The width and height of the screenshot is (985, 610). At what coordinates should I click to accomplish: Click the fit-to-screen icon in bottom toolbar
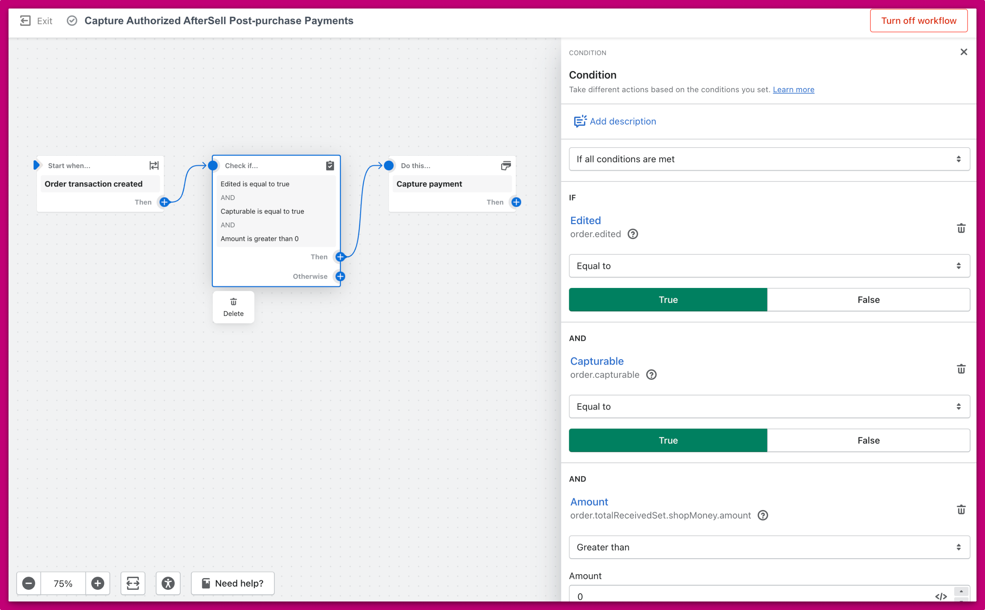point(133,583)
